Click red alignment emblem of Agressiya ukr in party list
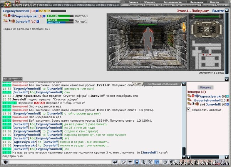Image resolution: width=231 pixels, height=167 pixels. 9,16
